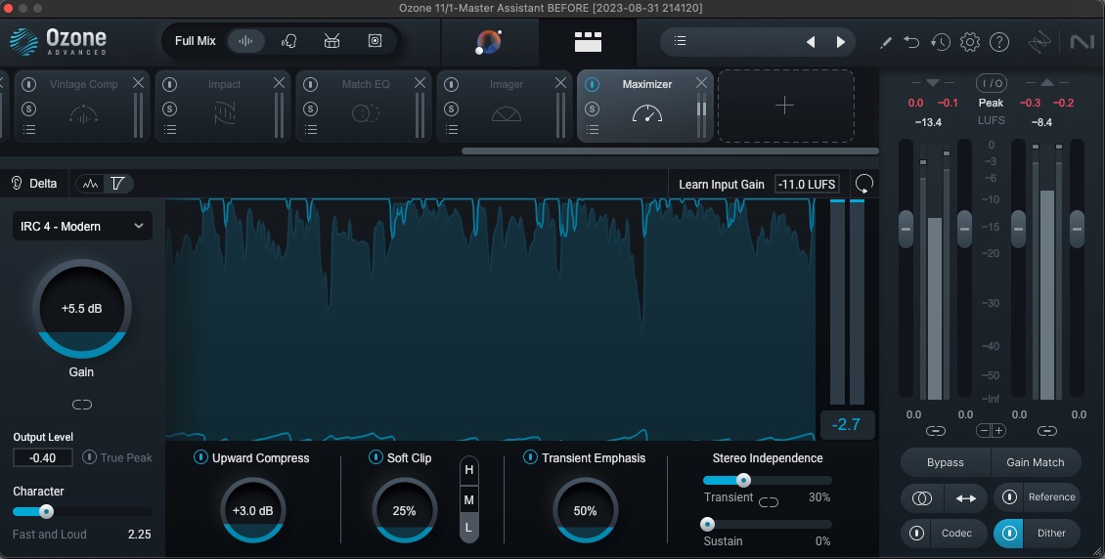Click the Output Level -0.40 field

point(43,457)
